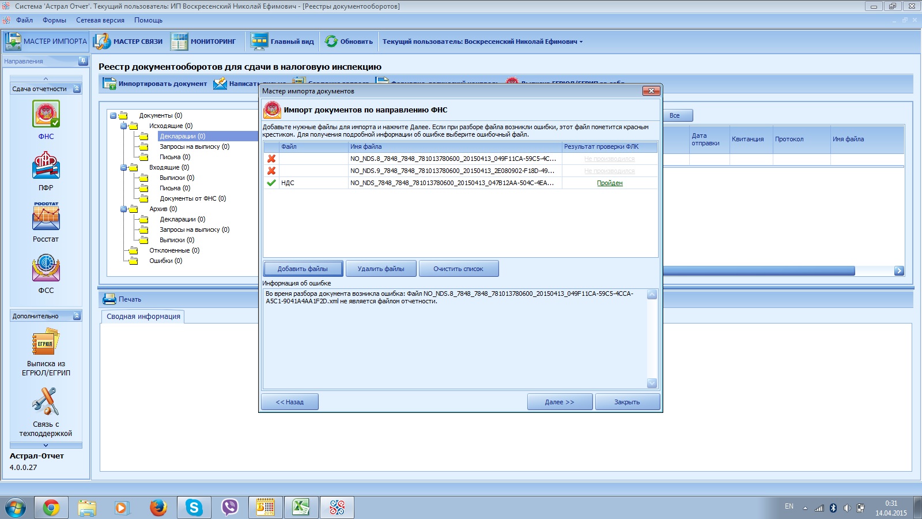Open the Росстат reporting icon
This screenshot has height=519, width=922.
coord(46,217)
